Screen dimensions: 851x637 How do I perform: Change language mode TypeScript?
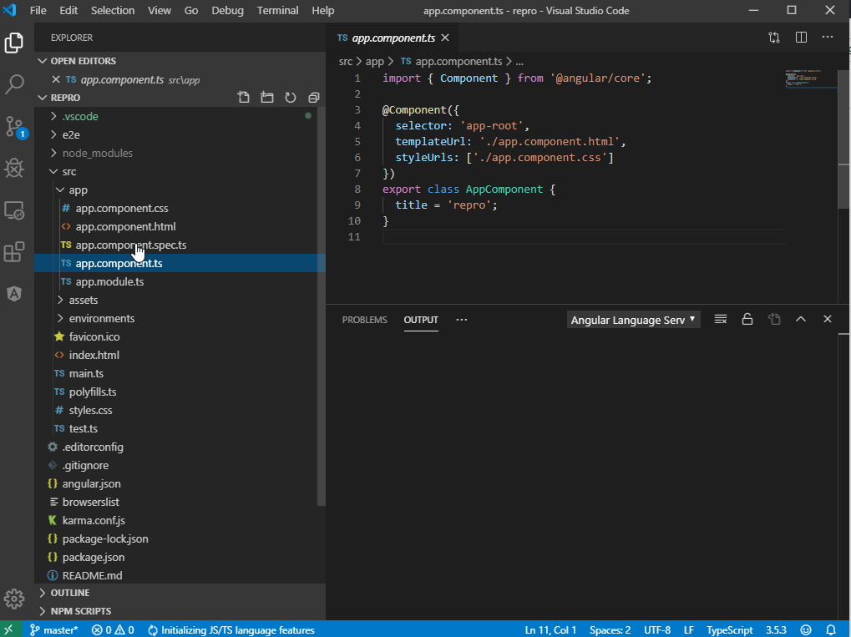click(x=729, y=630)
